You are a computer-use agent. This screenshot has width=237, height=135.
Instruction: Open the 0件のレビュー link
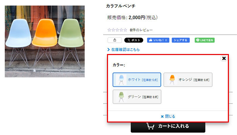141,30
